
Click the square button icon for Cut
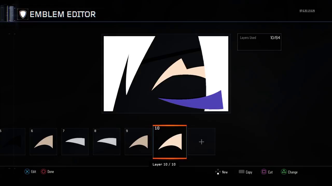264,172
